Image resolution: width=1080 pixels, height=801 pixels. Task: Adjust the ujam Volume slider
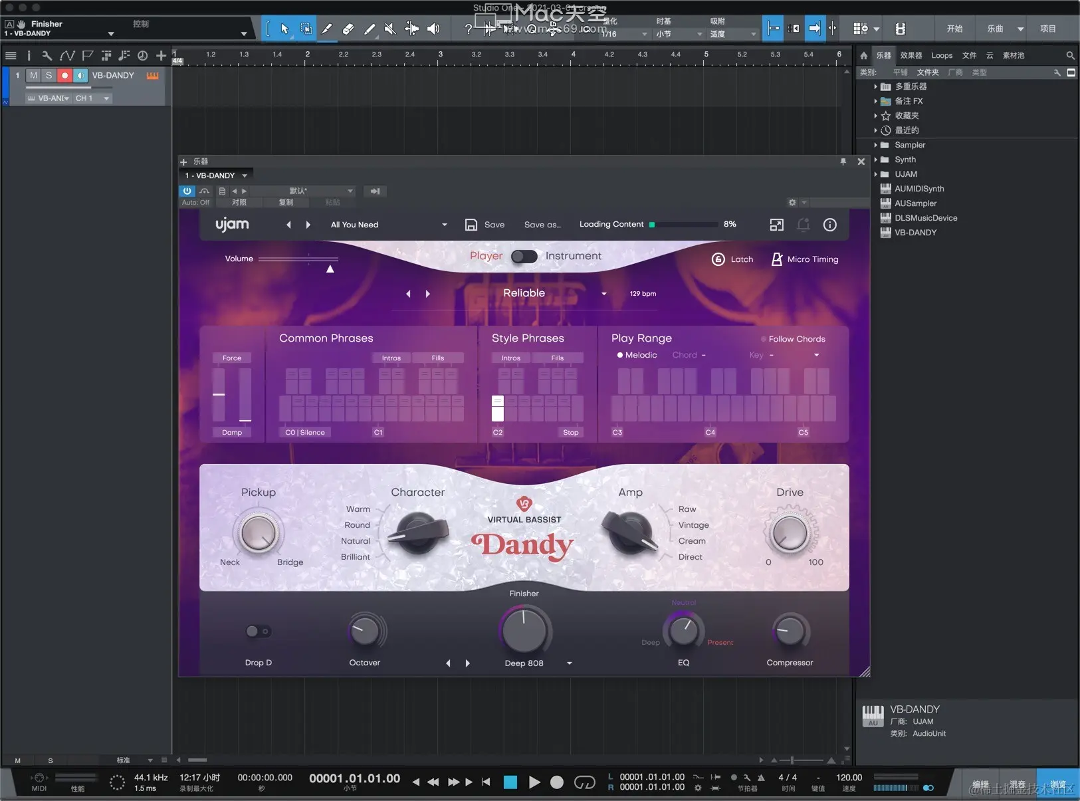[298, 259]
